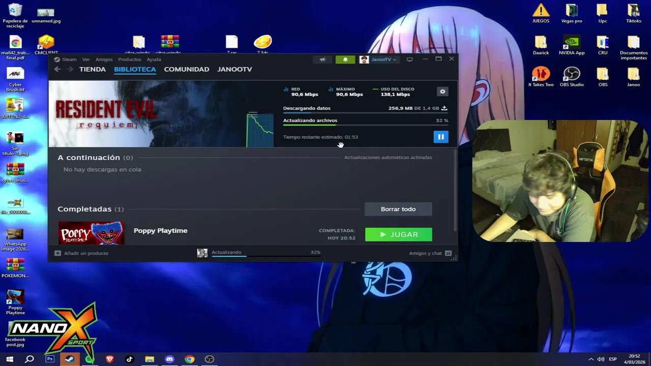Open Steam announcements megaphone icon
651x366 pixels.
tap(322, 59)
